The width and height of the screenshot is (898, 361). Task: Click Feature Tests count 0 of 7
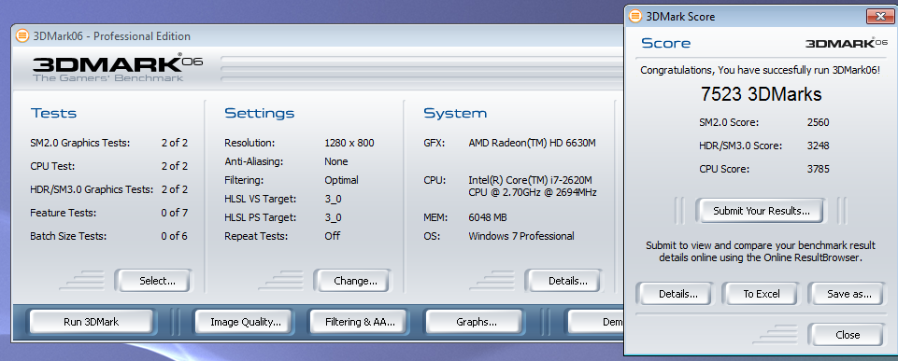[x=174, y=213]
